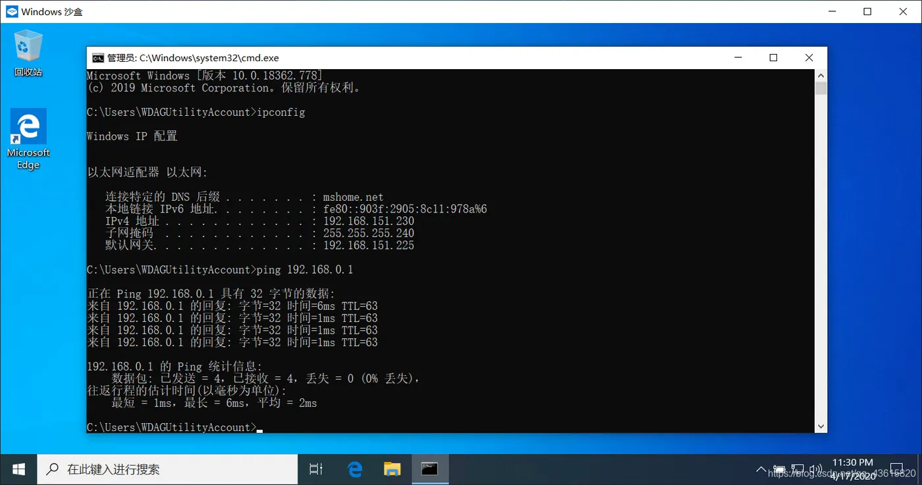Click the 'ping 192.168.0.1' command text

pyautogui.click(x=305, y=270)
